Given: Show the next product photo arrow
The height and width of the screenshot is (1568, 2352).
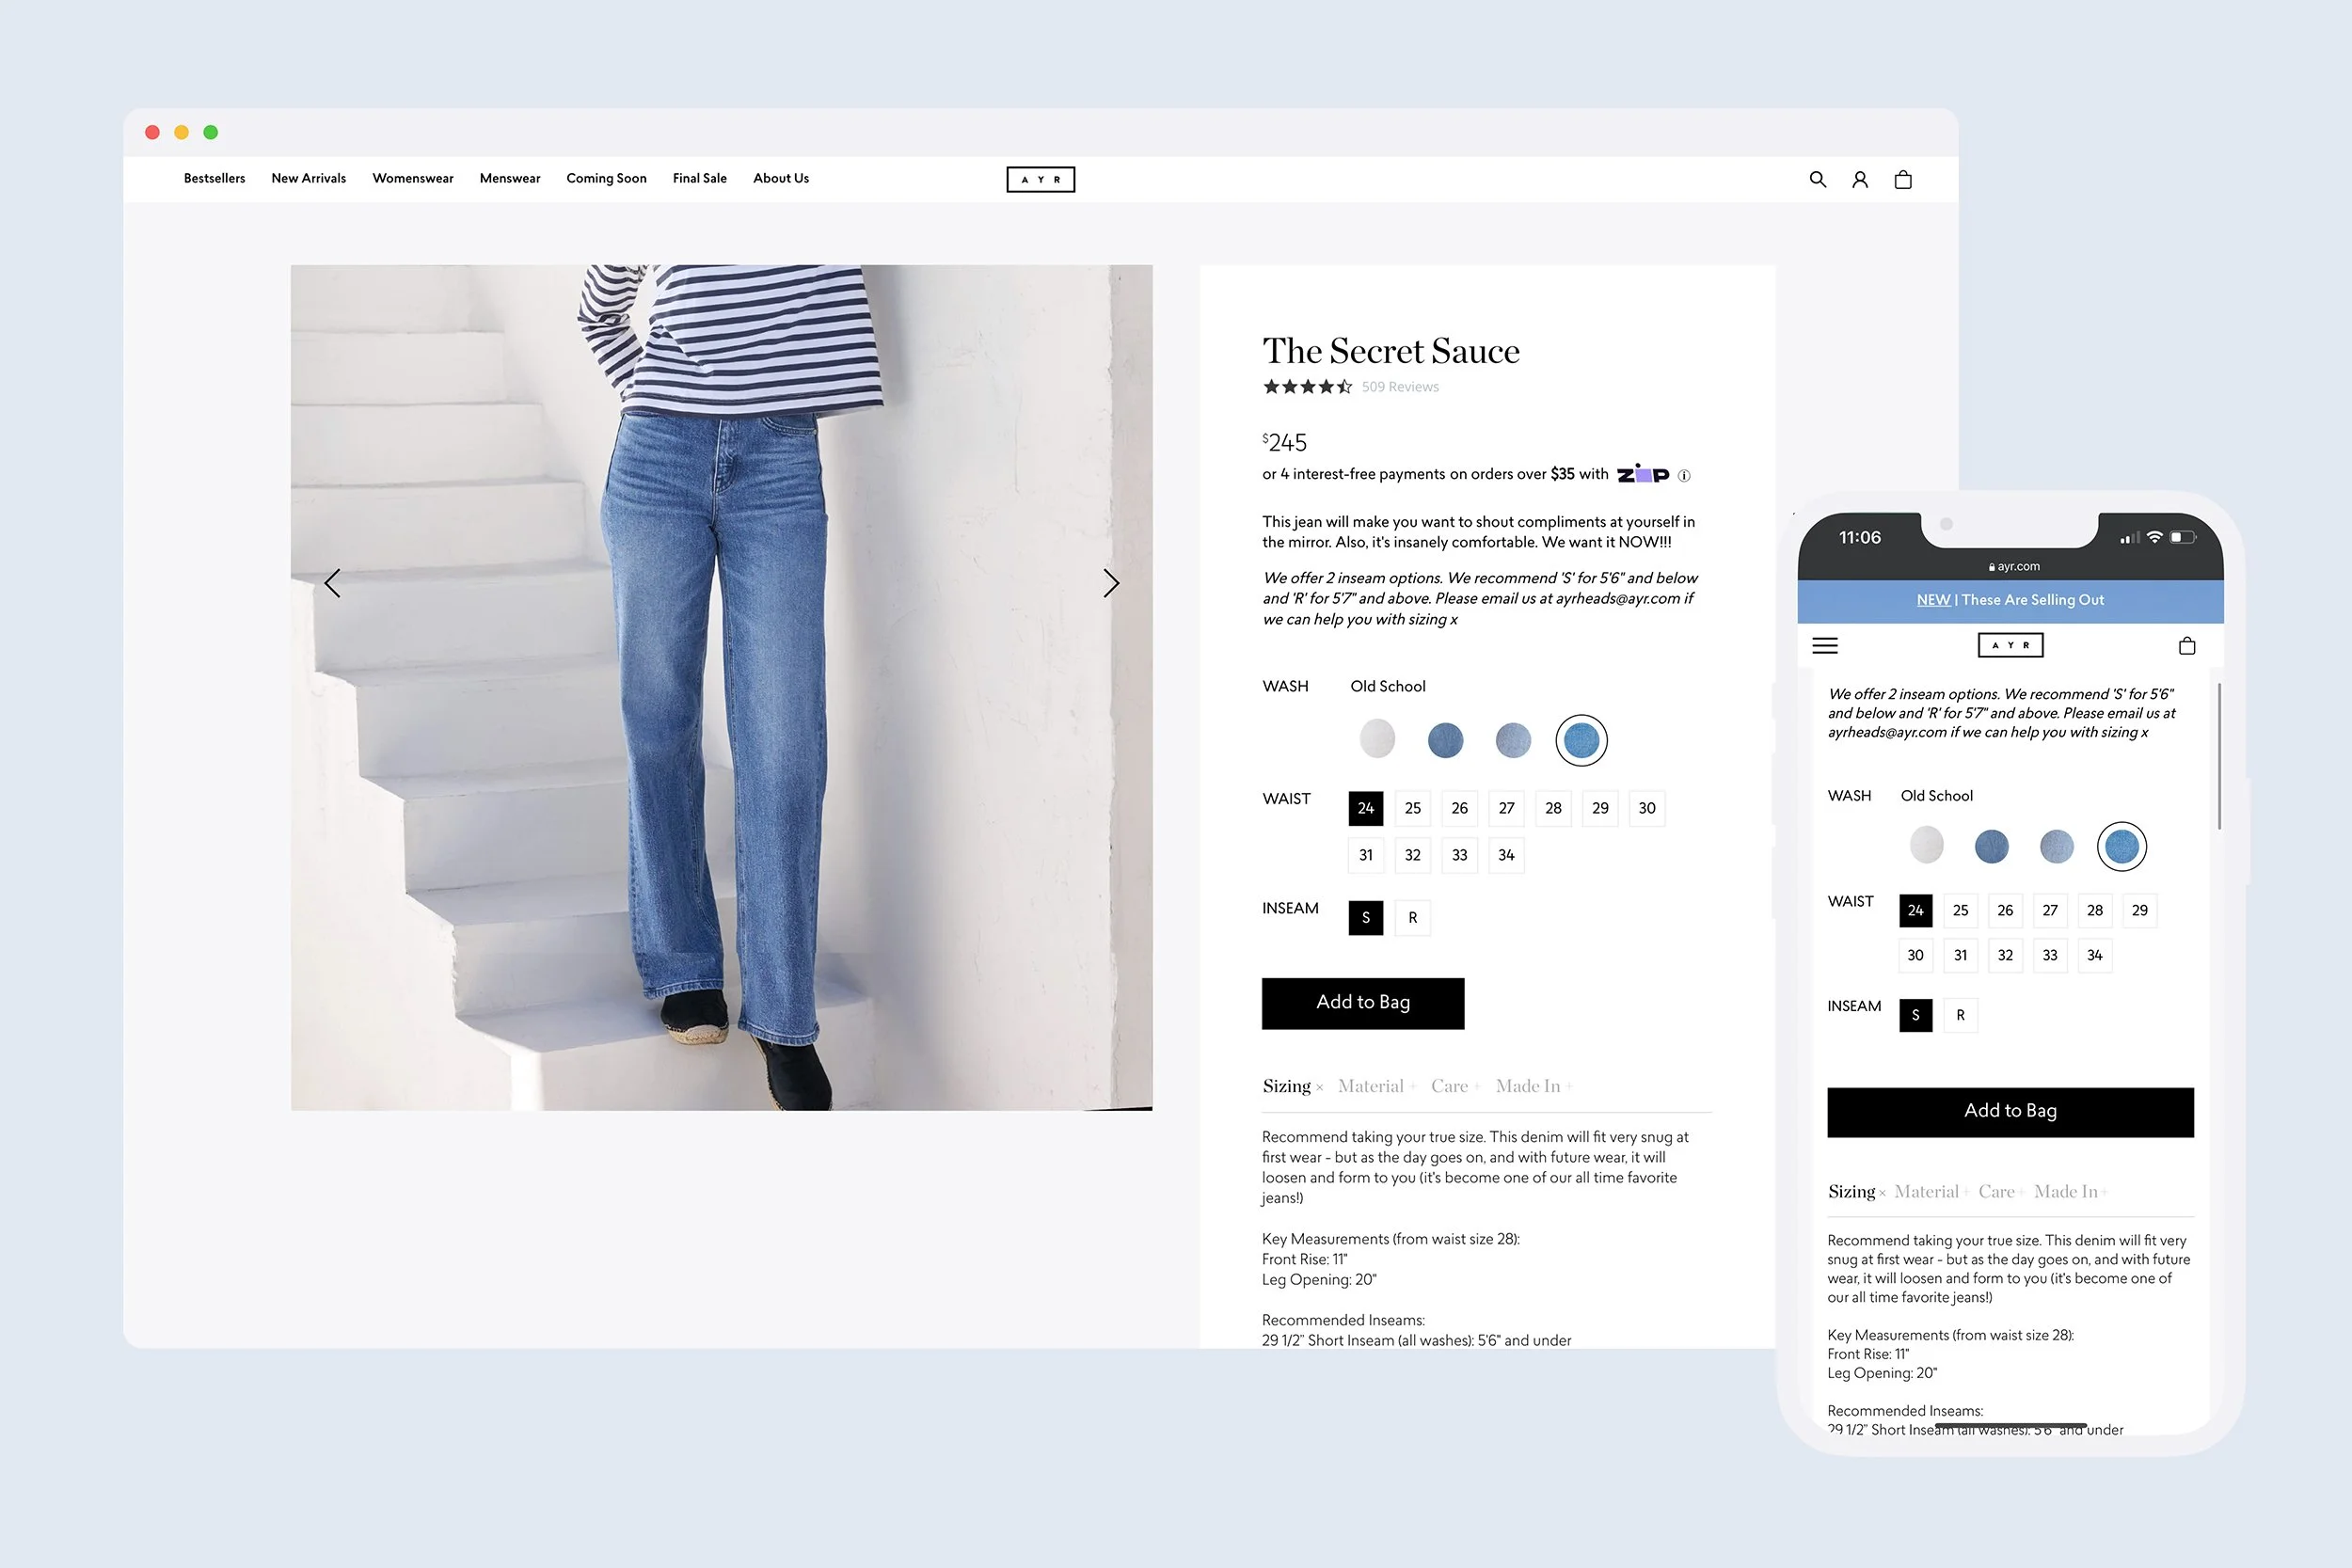Looking at the screenshot, I should tap(1110, 583).
